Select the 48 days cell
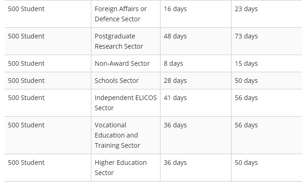This screenshot has width=302, height=182. (196, 41)
